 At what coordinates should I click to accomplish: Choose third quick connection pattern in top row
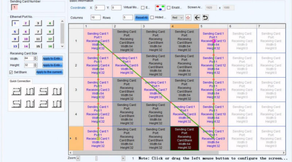(x=43, y=91)
